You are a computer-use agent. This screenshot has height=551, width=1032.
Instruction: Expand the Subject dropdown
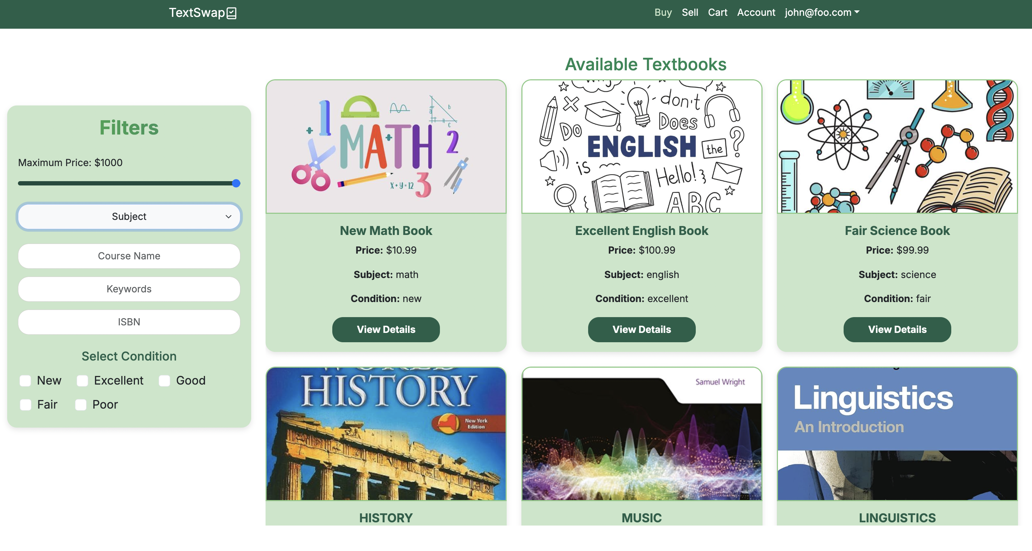point(129,217)
